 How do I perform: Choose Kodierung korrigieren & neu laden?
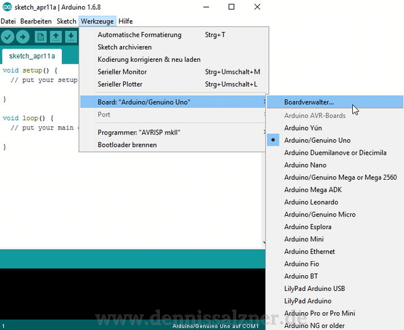pyautogui.click(x=174, y=59)
